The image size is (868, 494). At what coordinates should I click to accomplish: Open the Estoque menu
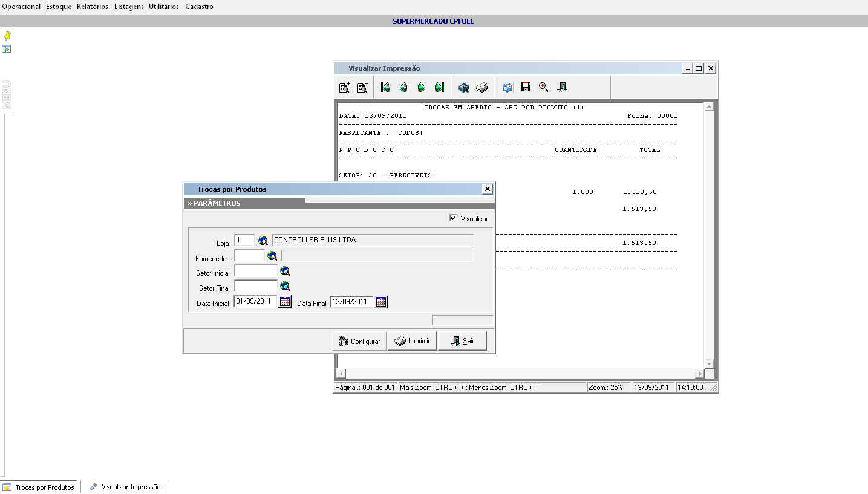pyautogui.click(x=59, y=7)
